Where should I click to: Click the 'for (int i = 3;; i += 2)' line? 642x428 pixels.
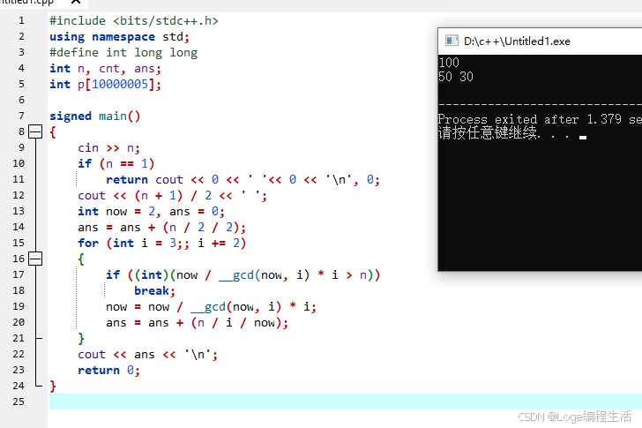click(x=161, y=243)
